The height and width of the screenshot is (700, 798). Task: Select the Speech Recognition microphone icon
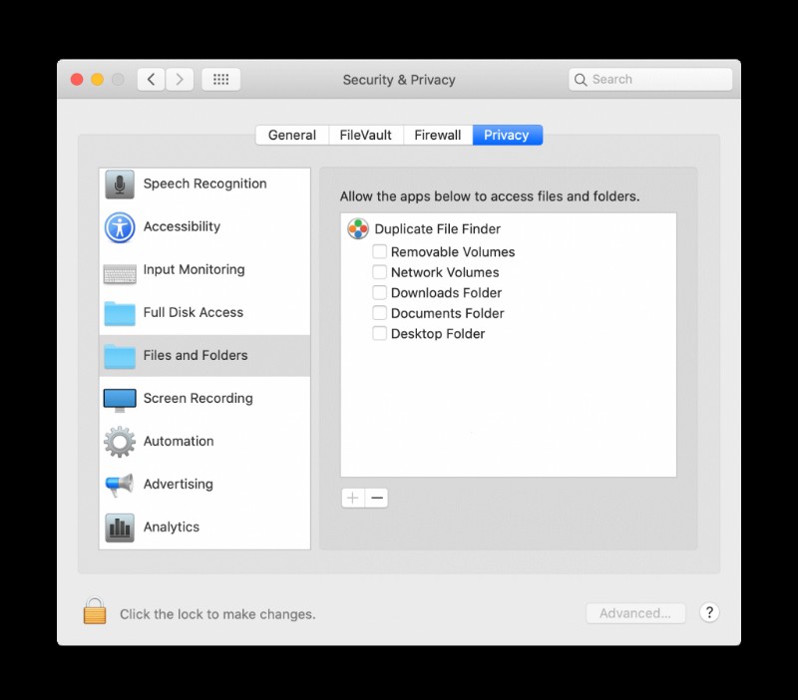coord(120,183)
